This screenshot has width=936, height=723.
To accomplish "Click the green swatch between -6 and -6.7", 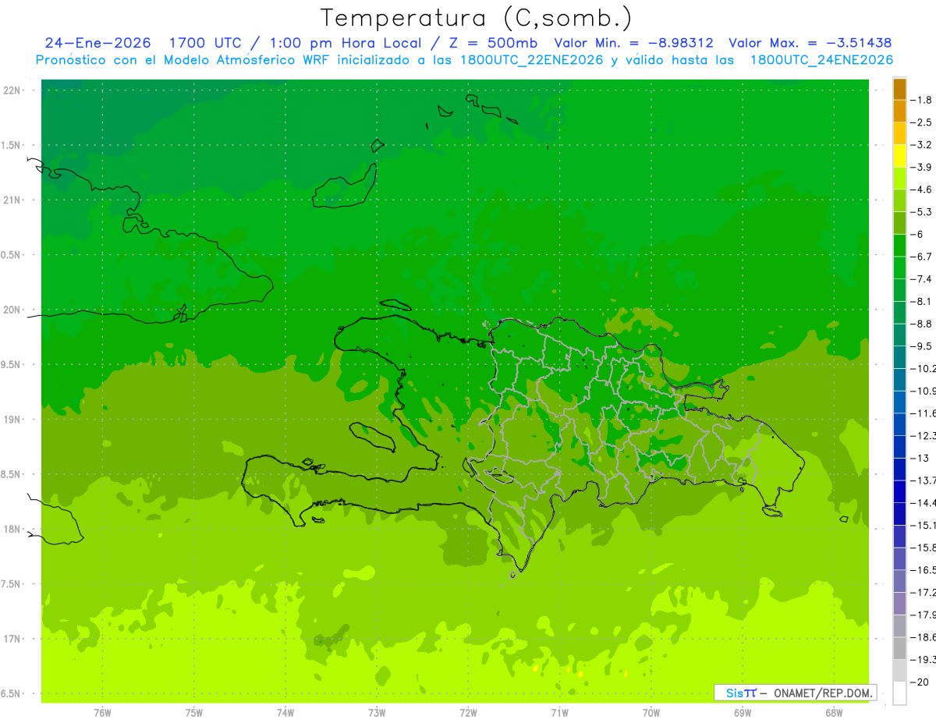I will 899,246.
